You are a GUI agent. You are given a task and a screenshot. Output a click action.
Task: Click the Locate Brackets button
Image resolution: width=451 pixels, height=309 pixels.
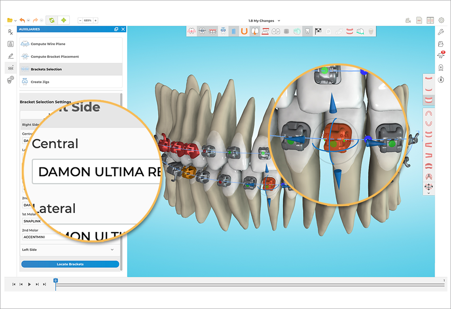pos(70,264)
